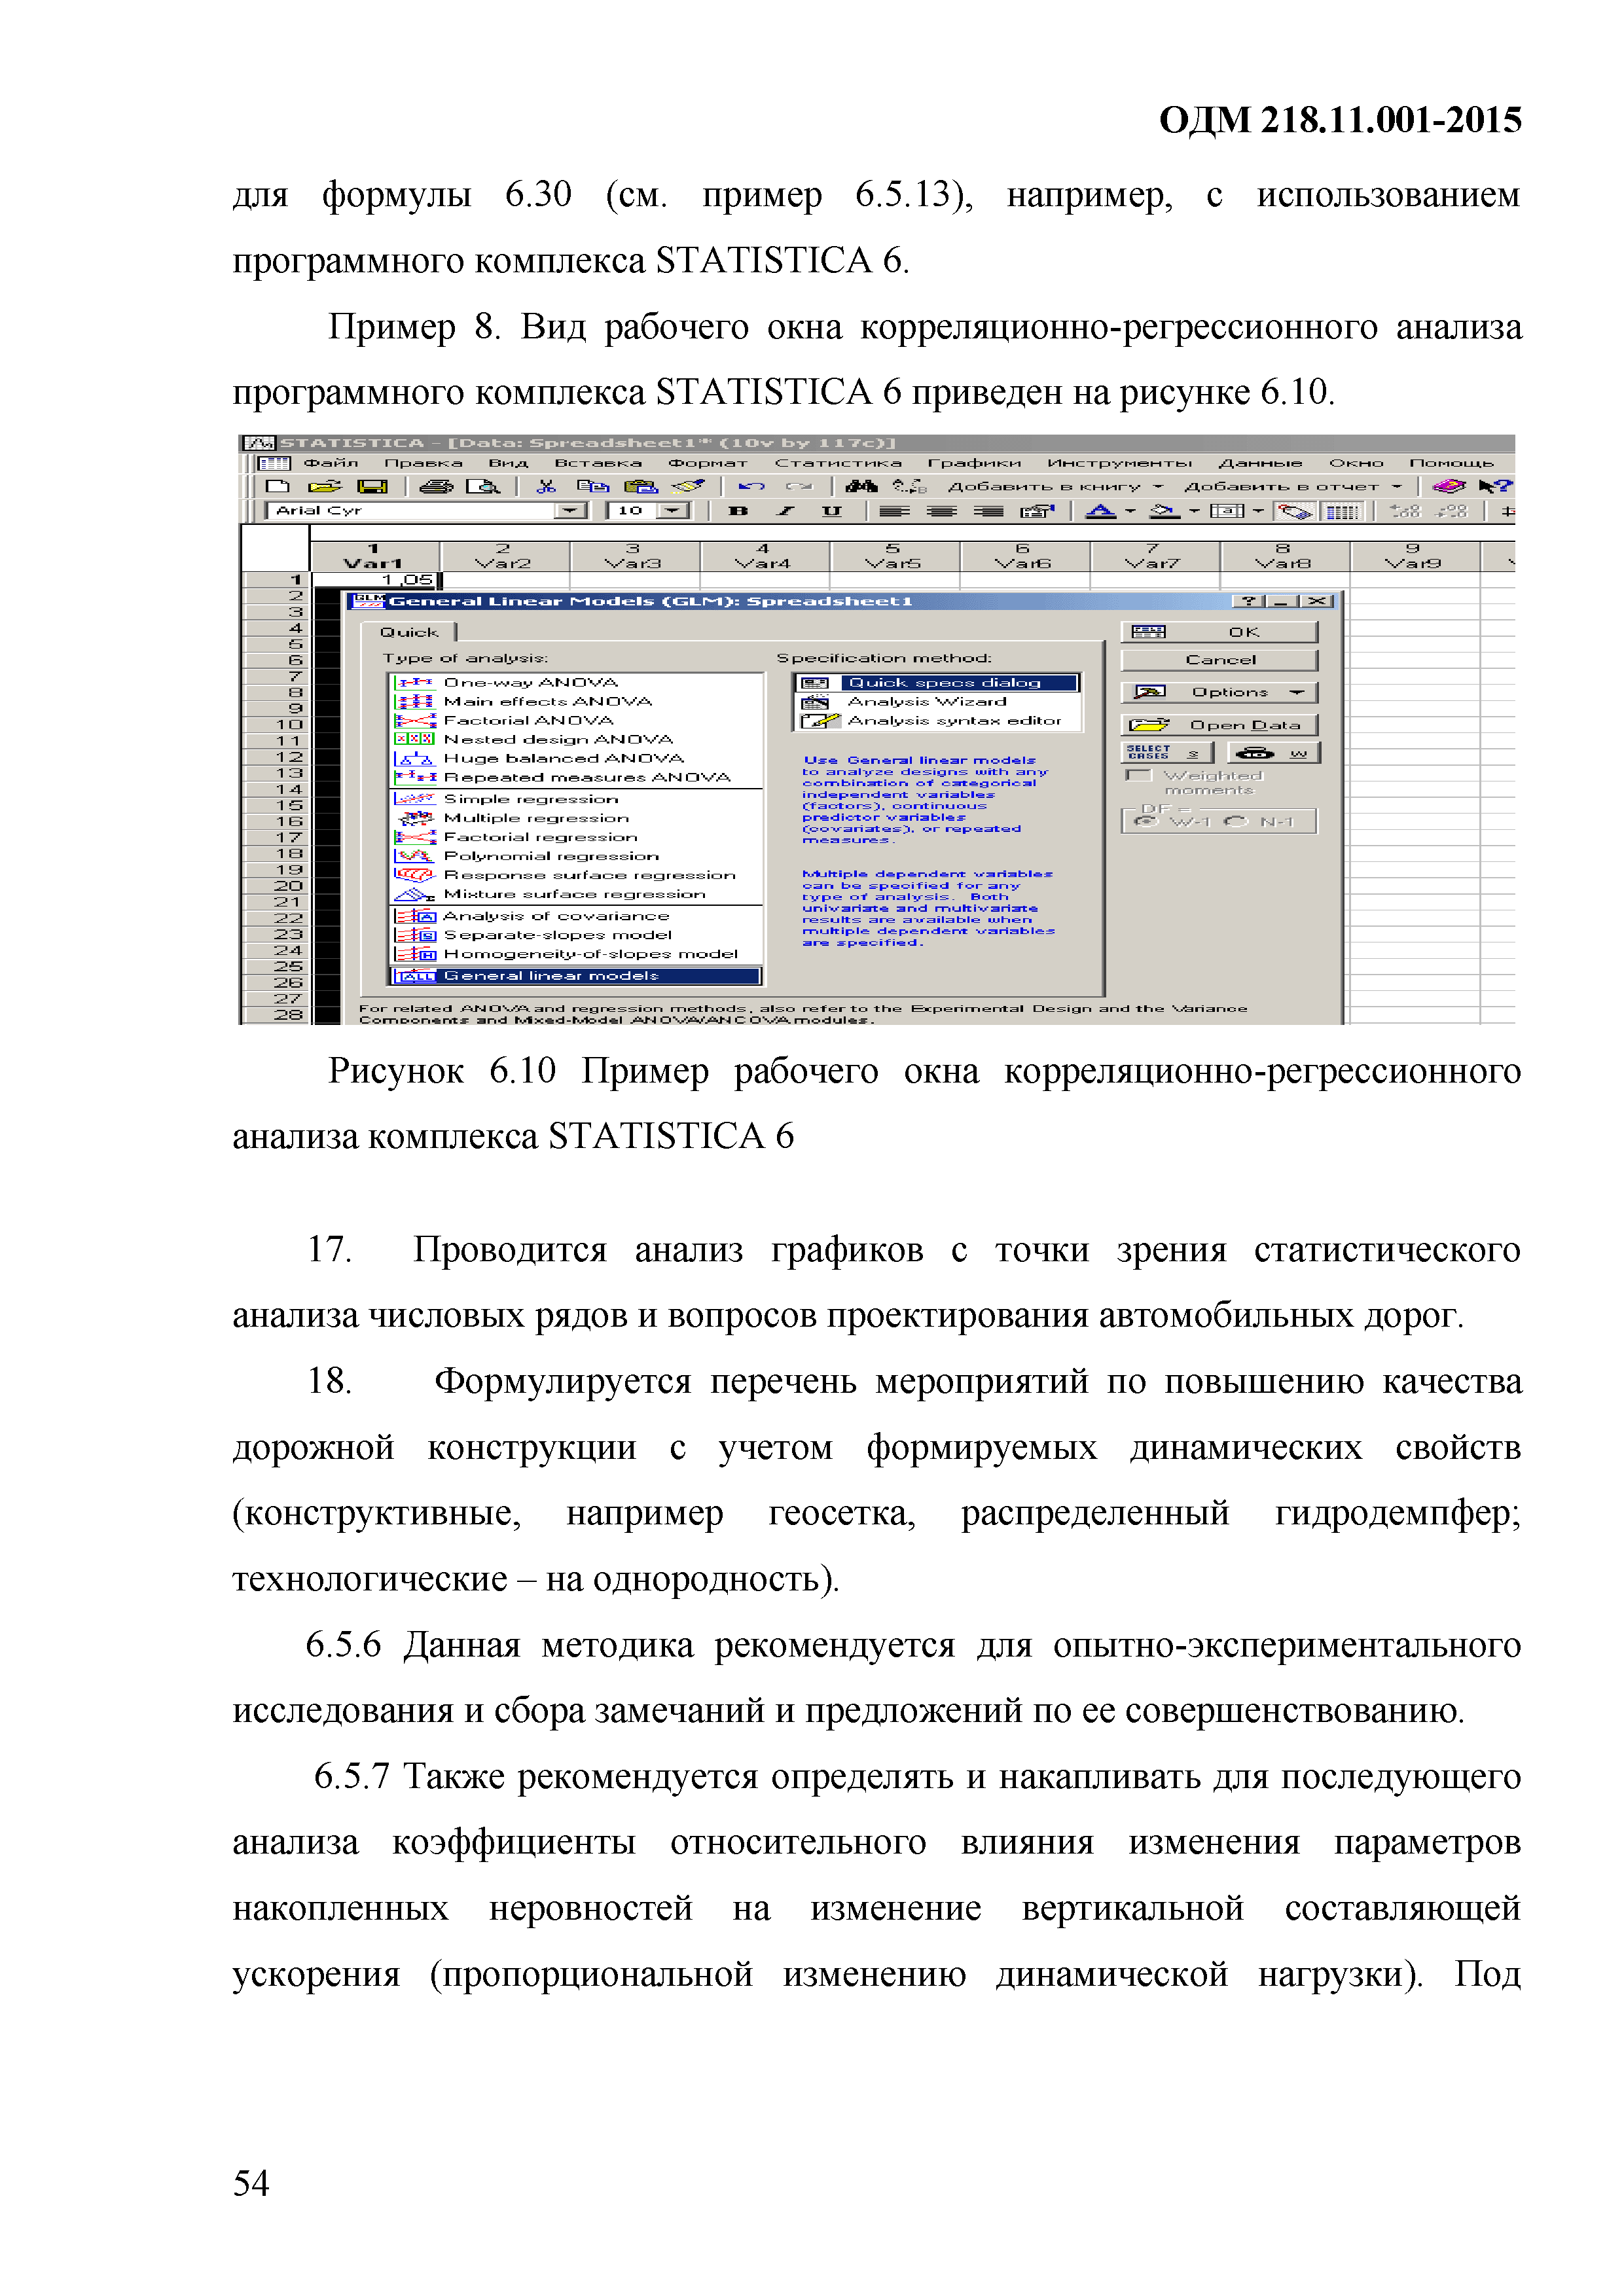Image resolution: width=1624 pixels, height=2296 pixels.
Task: Expand the Добавить в книгу dropdown
Action: (1158, 487)
